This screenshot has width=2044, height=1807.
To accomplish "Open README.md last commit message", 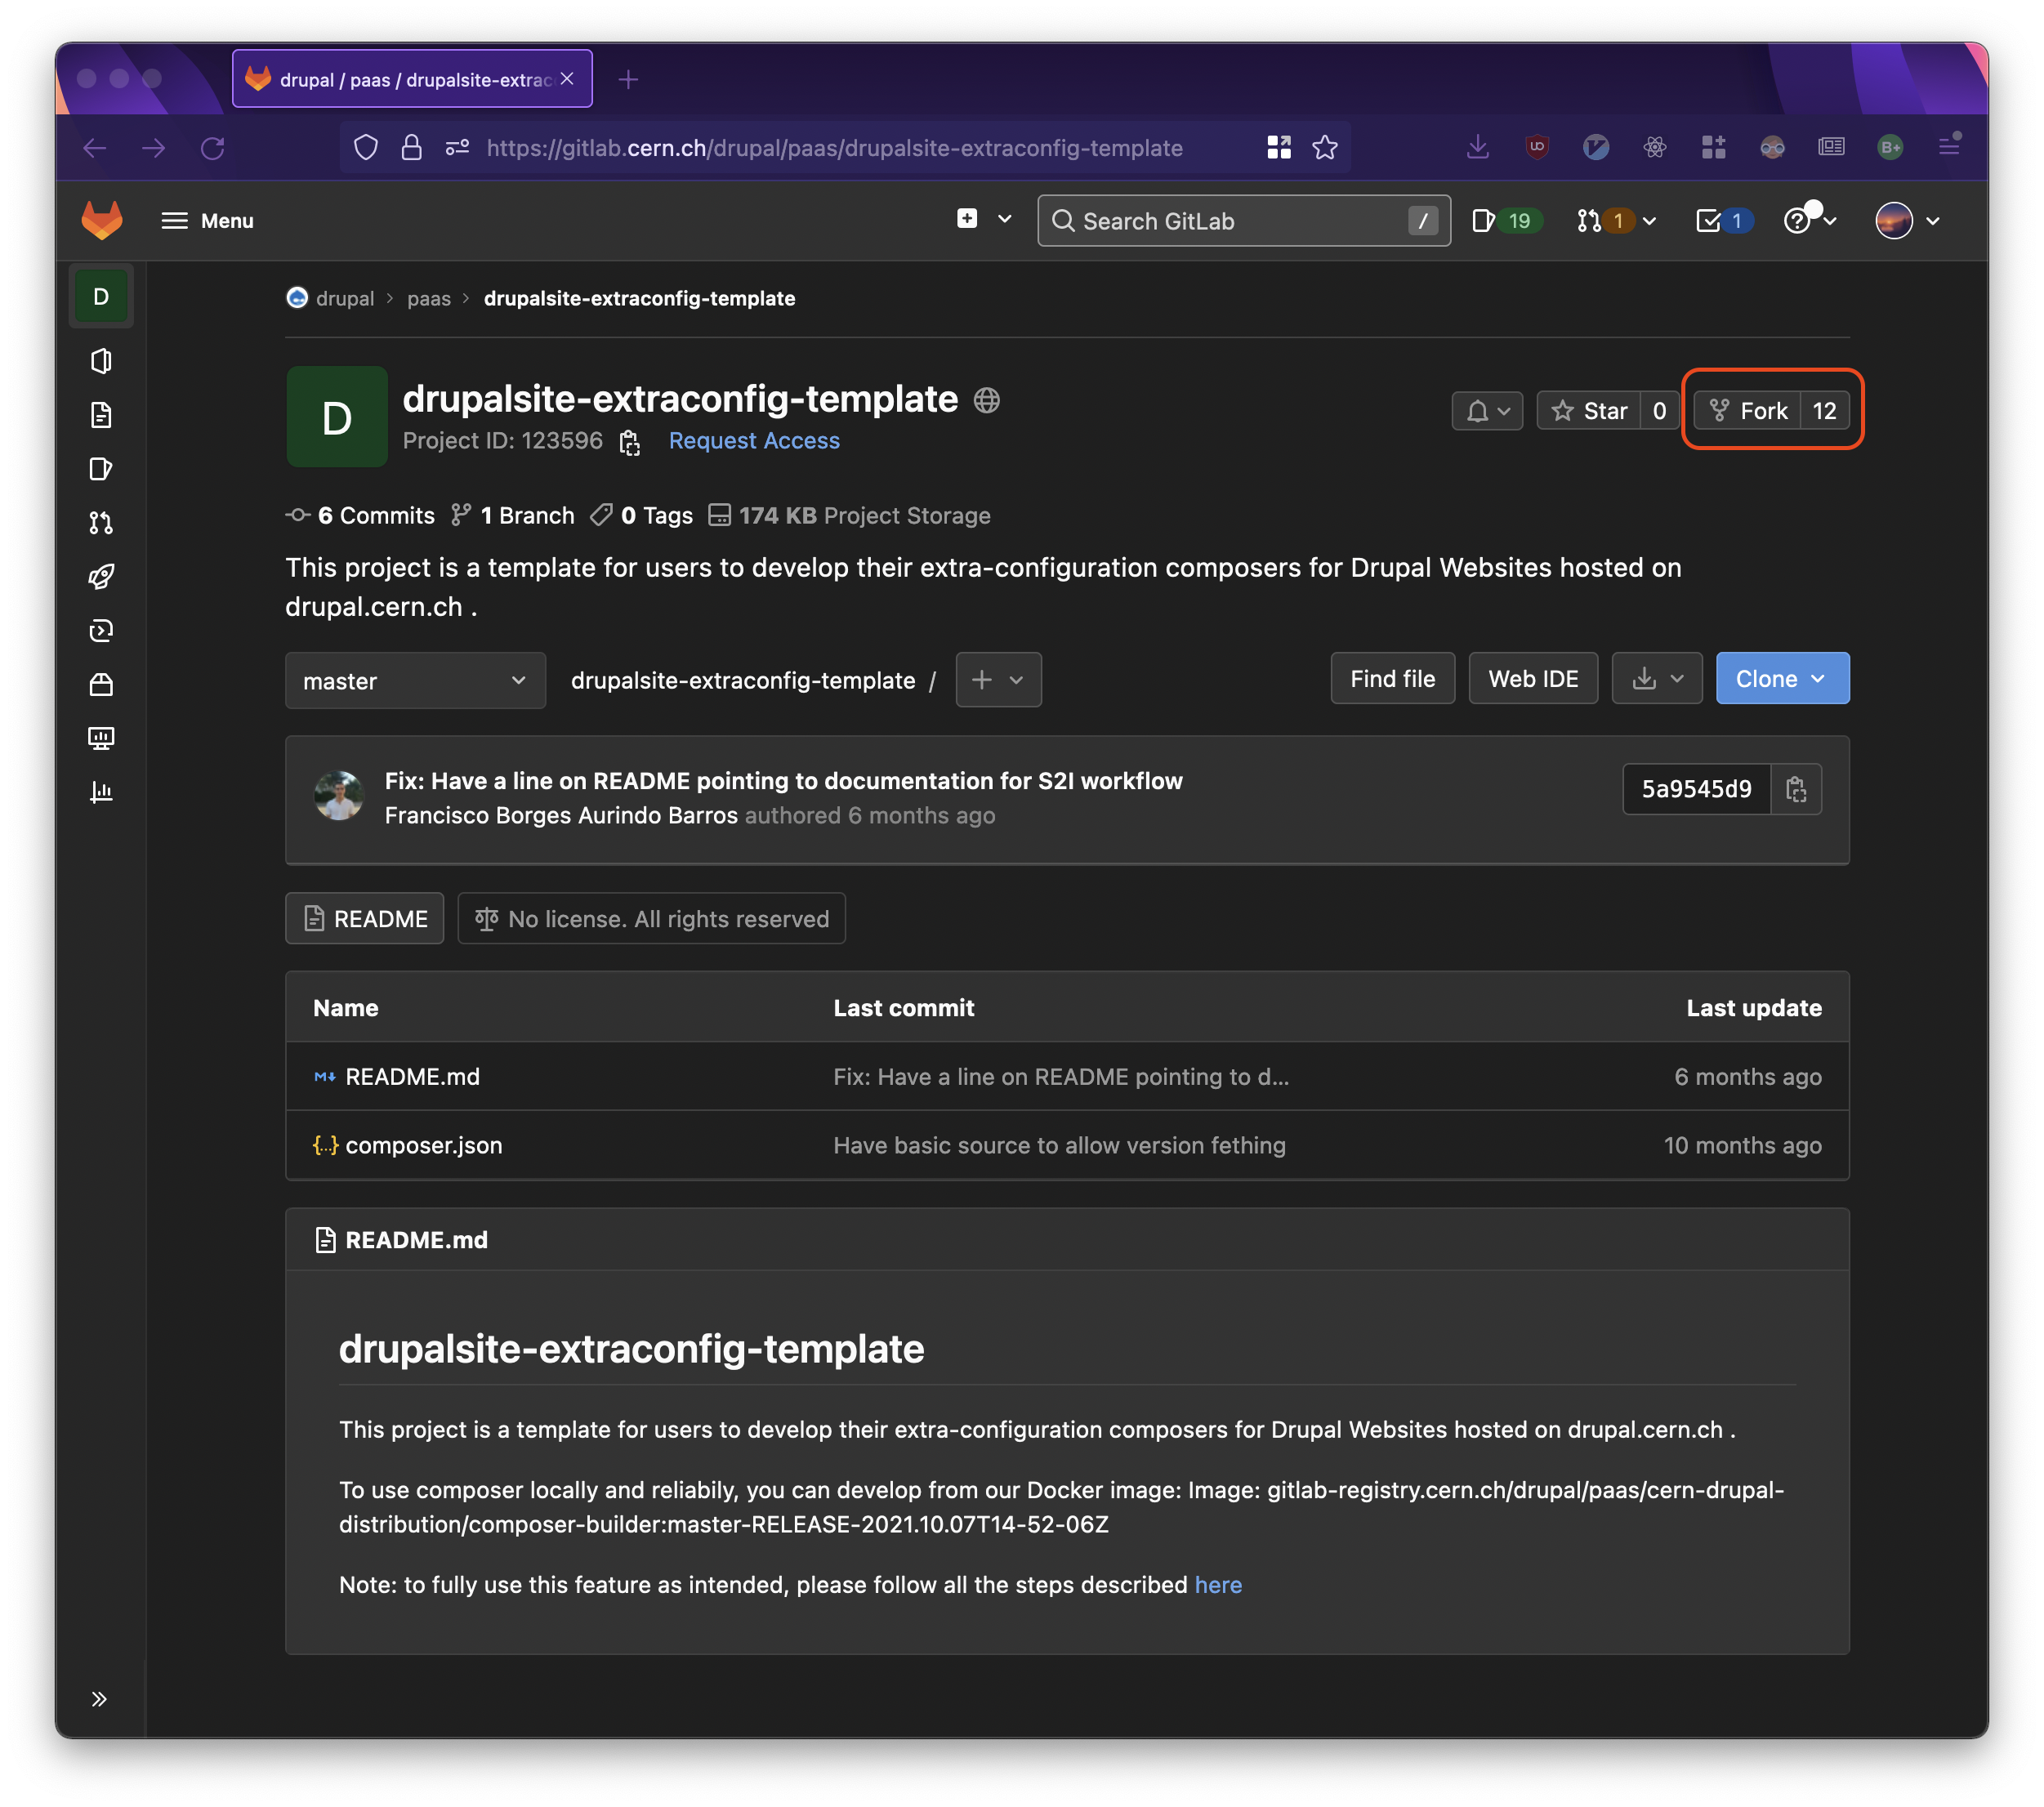I will pyautogui.click(x=1061, y=1077).
